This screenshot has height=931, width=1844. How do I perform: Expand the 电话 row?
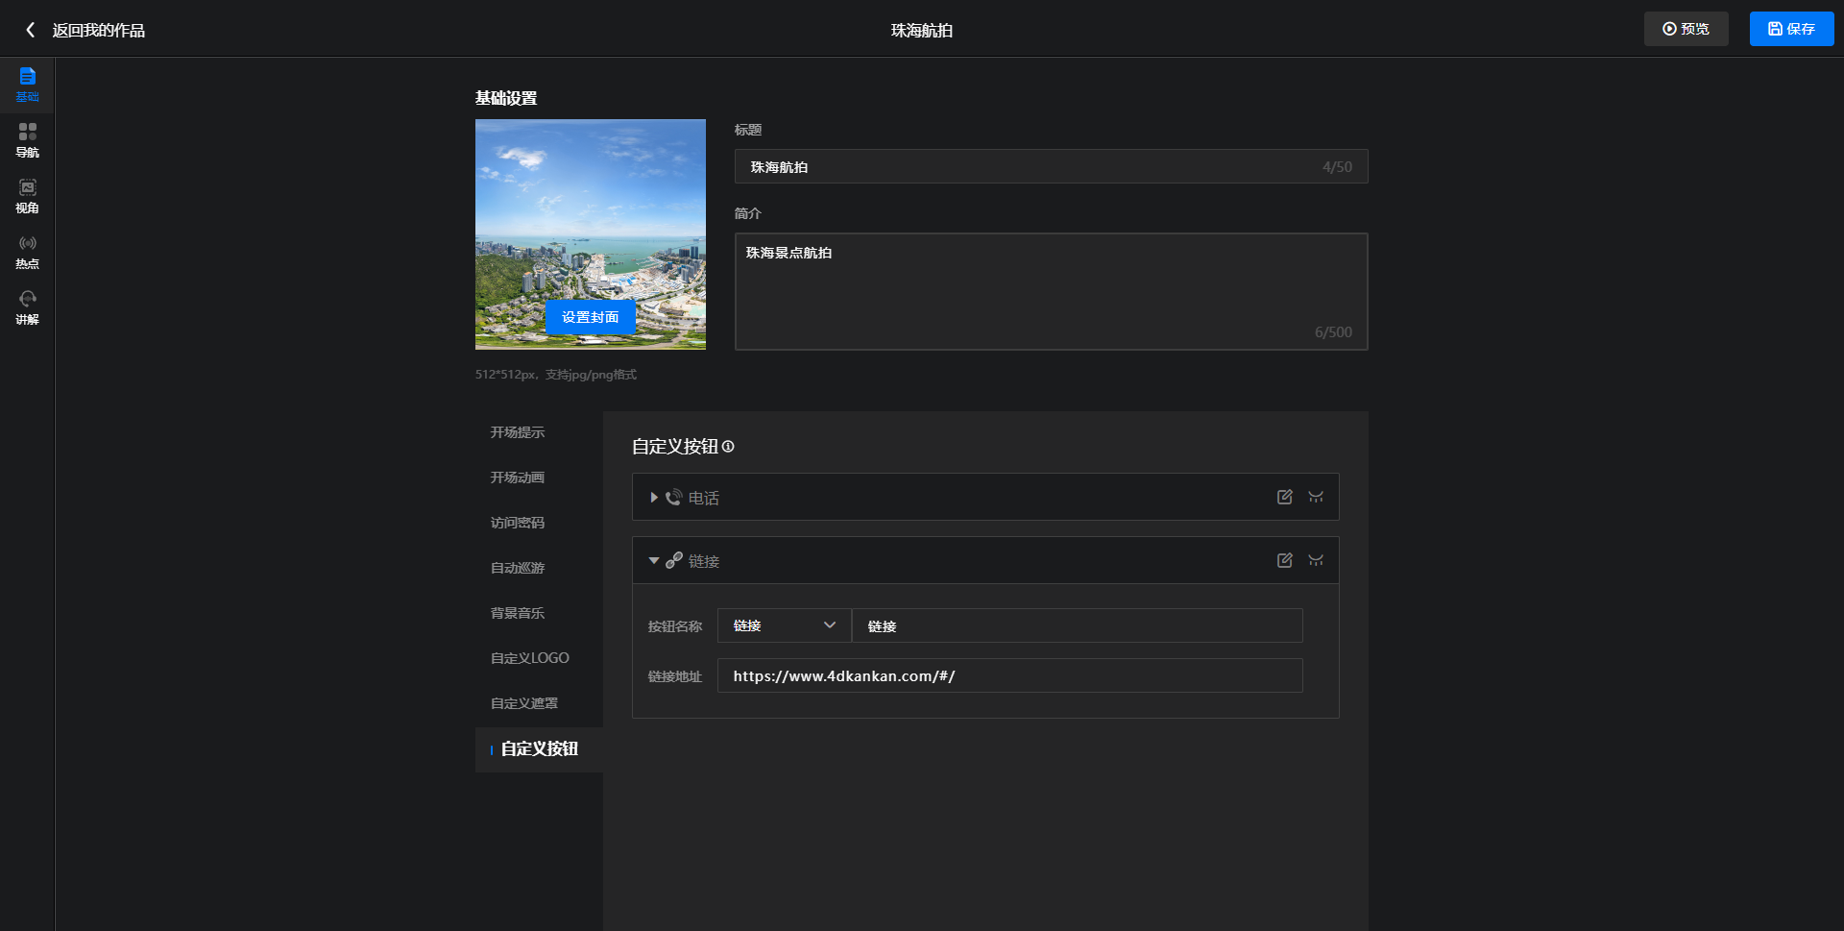653,498
